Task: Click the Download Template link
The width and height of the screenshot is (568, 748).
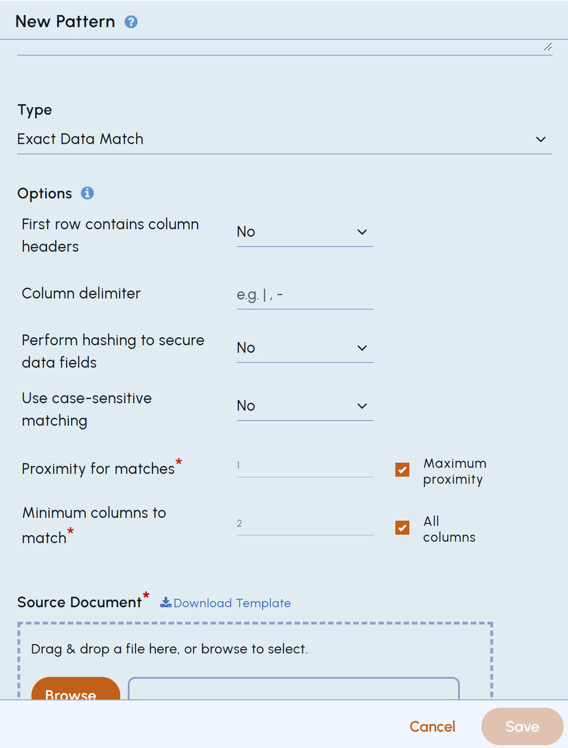Action: pyautogui.click(x=232, y=603)
